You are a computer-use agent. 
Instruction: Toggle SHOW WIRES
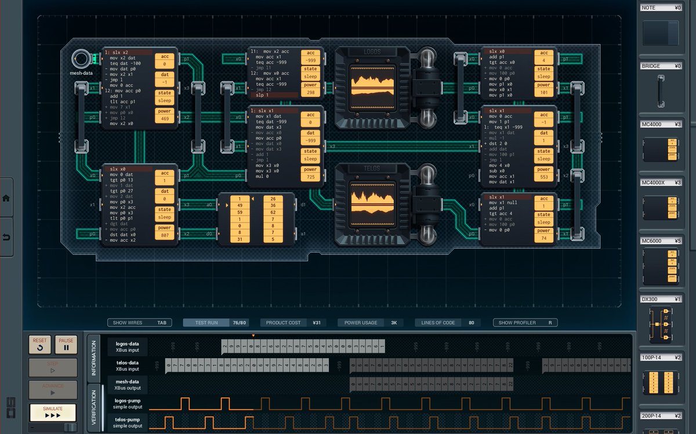click(140, 323)
